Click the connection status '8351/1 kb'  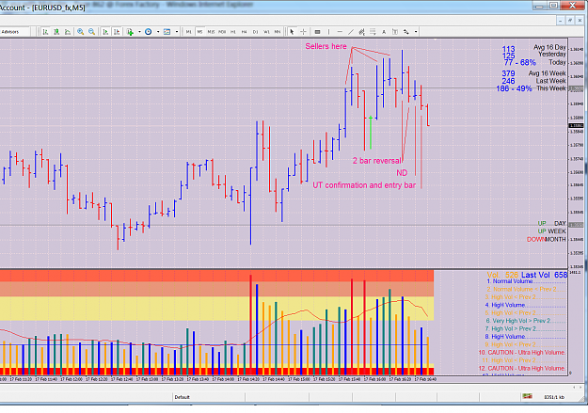(554, 397)
